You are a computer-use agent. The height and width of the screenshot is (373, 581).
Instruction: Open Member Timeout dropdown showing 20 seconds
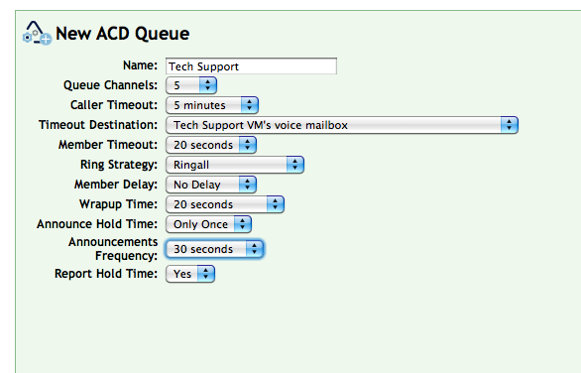tap(211, 145)
